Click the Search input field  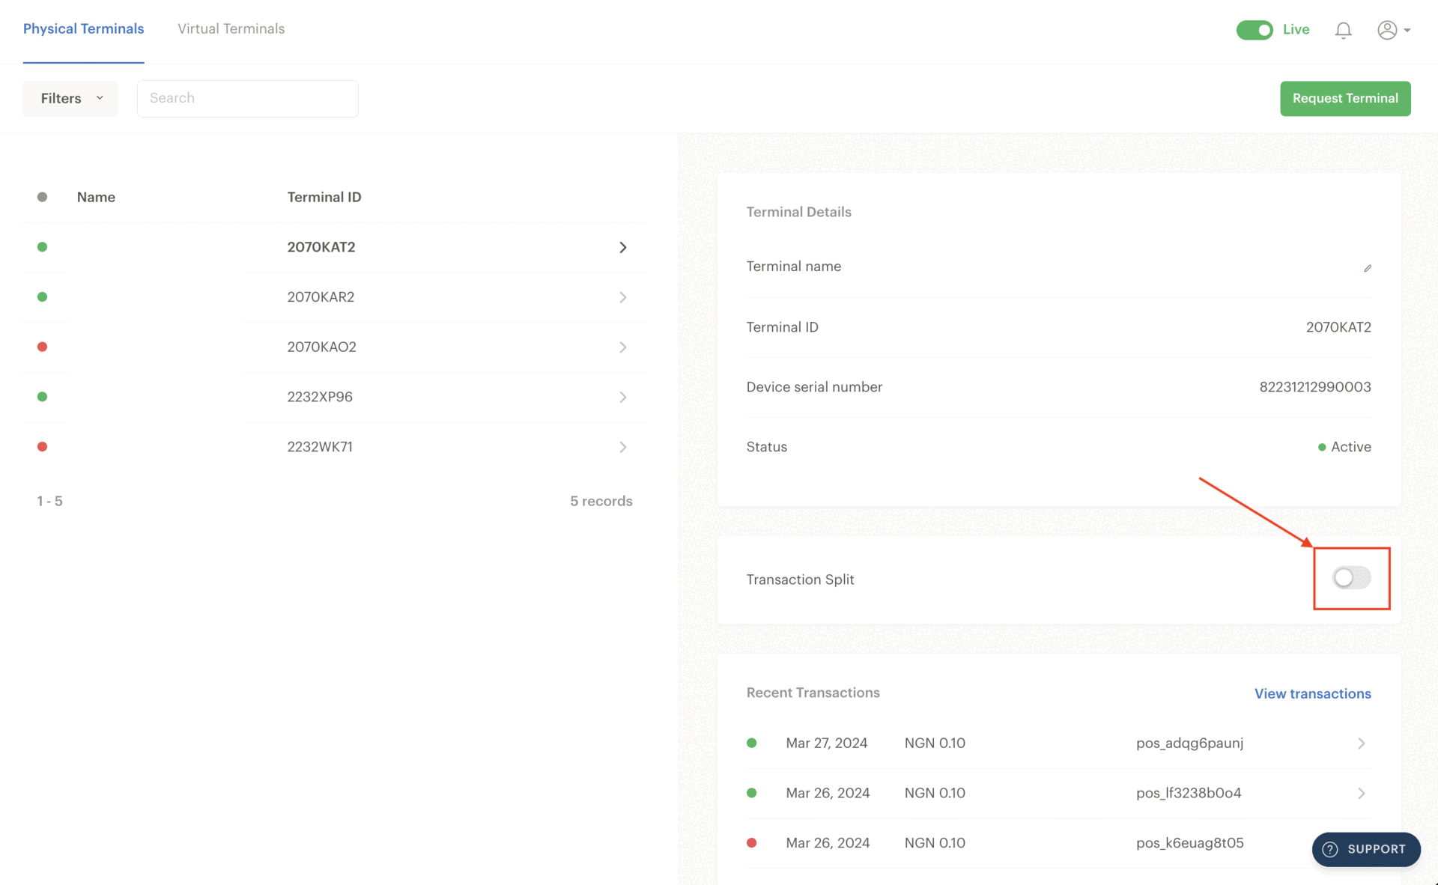click(x=248, y=97)
